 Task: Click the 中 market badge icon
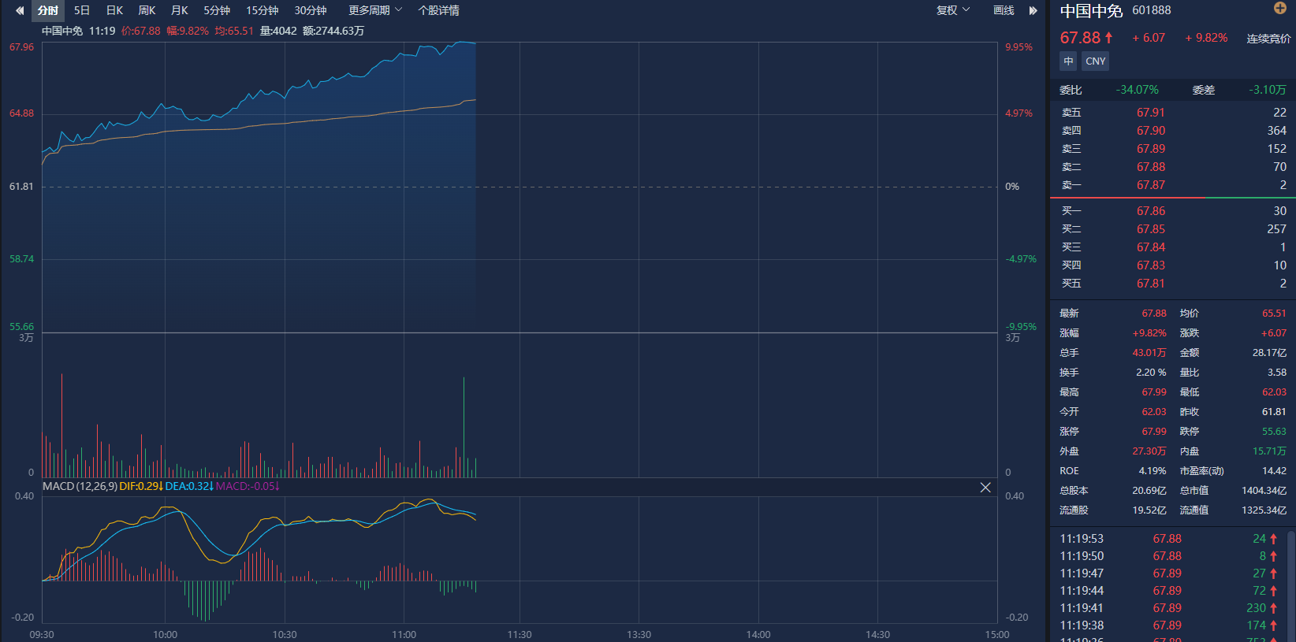pyautogui.click(x=1068, y=61)
